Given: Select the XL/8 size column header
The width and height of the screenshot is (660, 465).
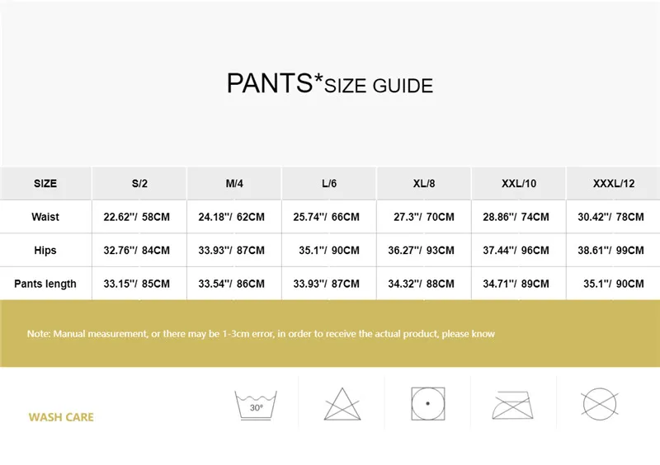Looking at the screenshot, I should coord(424,184).
